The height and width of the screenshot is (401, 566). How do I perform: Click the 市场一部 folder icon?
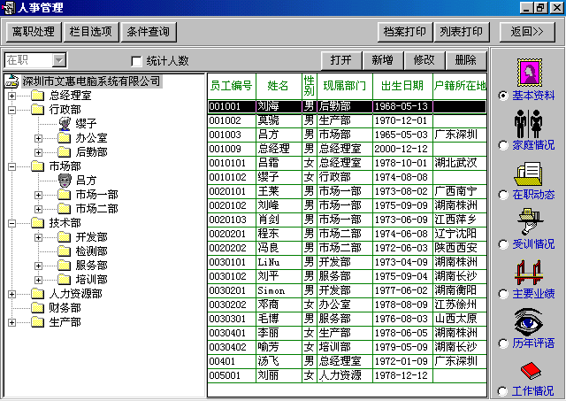pos(65,195)
